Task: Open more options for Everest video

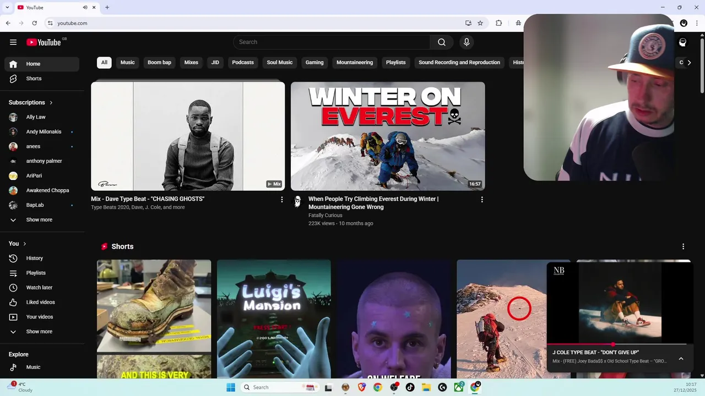Action: 482,200
